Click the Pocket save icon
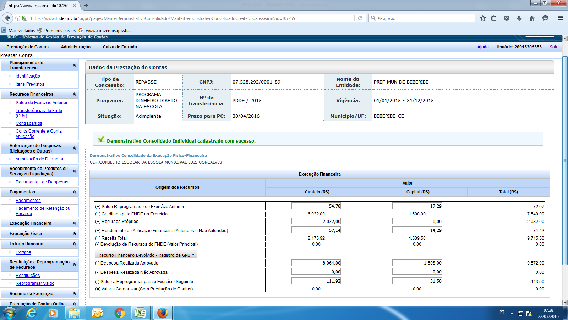The height and width of the screenshot is (320, 568). (507, 18)
